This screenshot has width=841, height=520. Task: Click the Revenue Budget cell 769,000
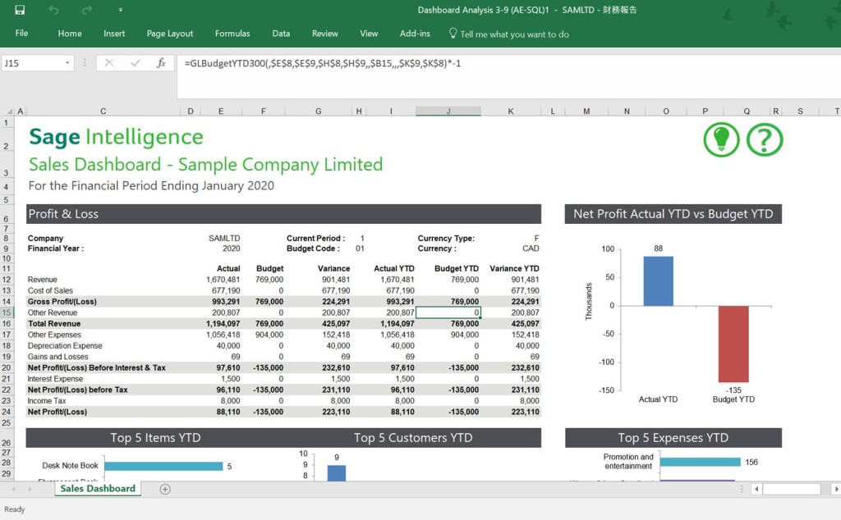[x=269, y=280]
